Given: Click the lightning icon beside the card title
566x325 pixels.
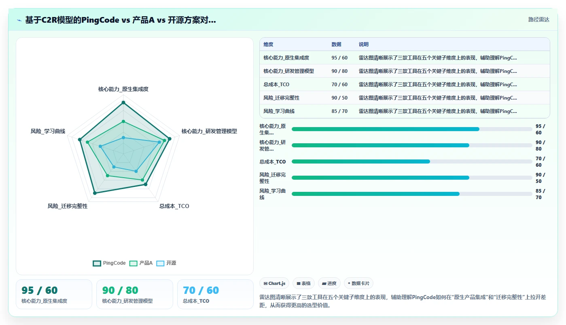Looking at the screenshot, I should pos(19,20).
